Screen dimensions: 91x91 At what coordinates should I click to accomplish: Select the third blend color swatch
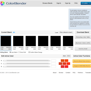click(31, 41)
